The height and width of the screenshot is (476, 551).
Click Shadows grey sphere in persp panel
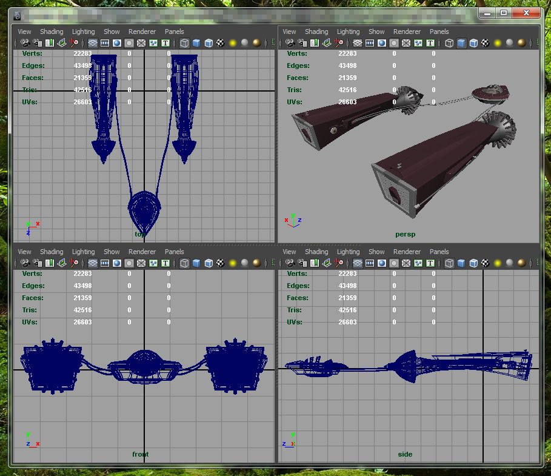pos(510,43)
